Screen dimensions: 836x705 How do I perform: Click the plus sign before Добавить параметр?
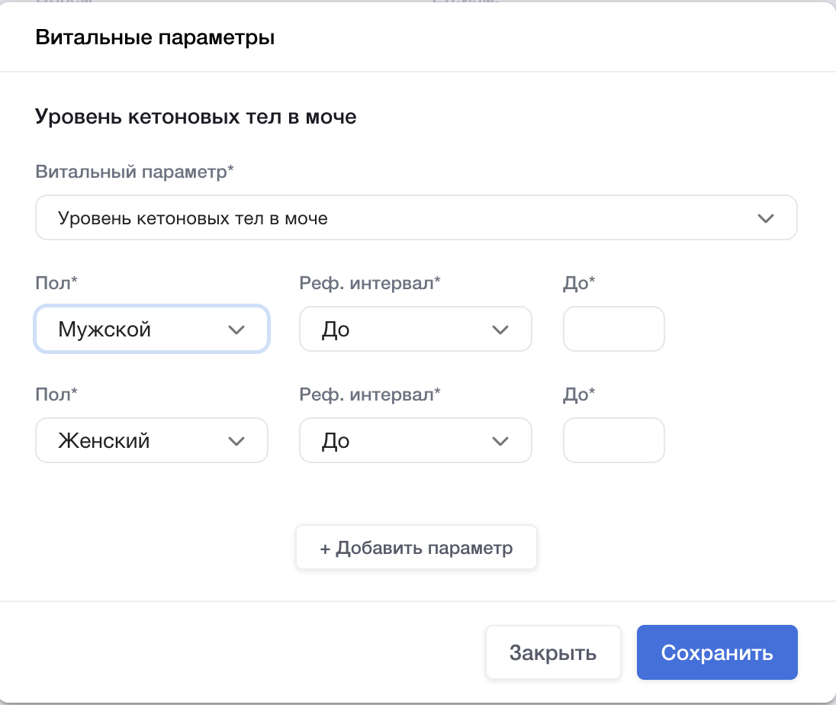click(325, 548)
